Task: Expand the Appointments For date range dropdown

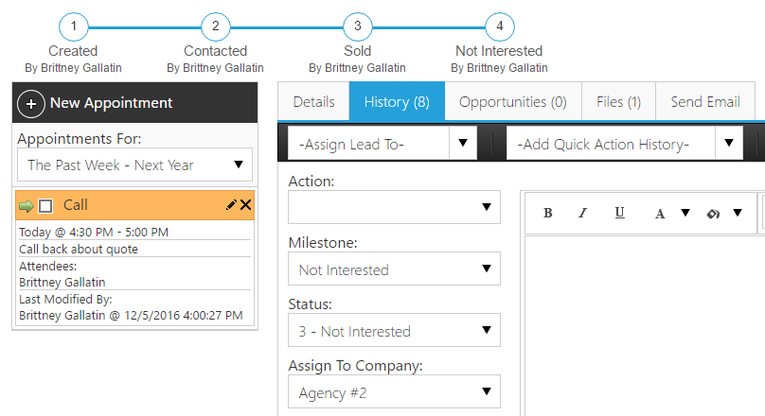Action: pyautogui.click(x=135, y=165)
